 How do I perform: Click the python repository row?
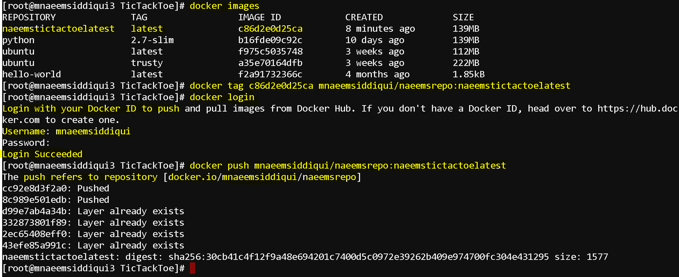[241, 40]
